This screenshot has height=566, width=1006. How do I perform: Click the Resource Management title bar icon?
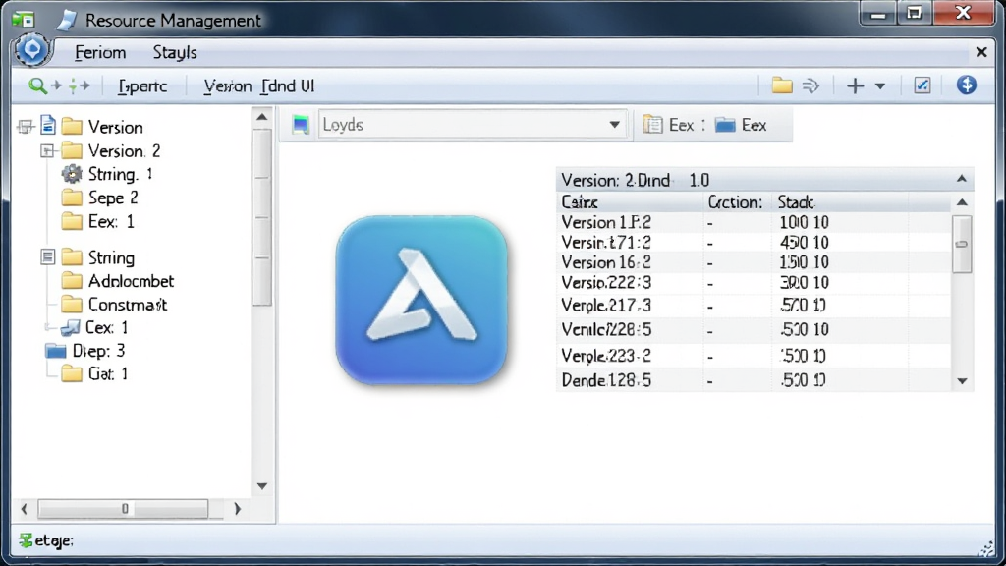tap(67, 20)
